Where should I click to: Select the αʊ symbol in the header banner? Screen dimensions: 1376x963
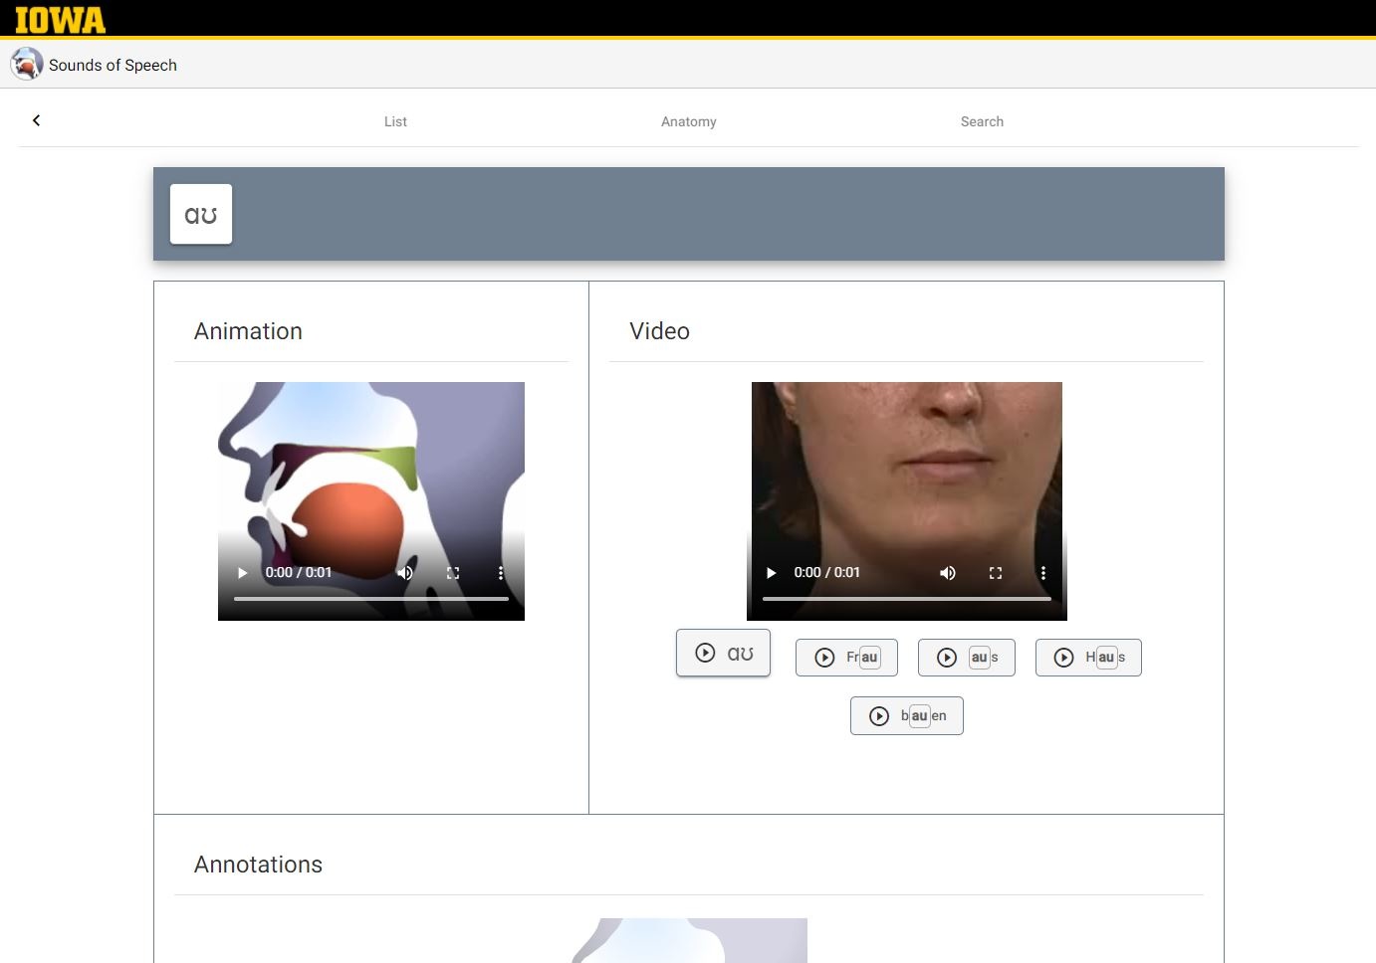(200, 213)
